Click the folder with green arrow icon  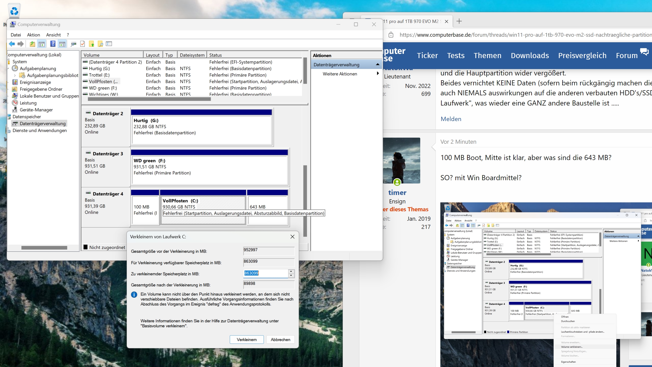click(x=91, y=44)
